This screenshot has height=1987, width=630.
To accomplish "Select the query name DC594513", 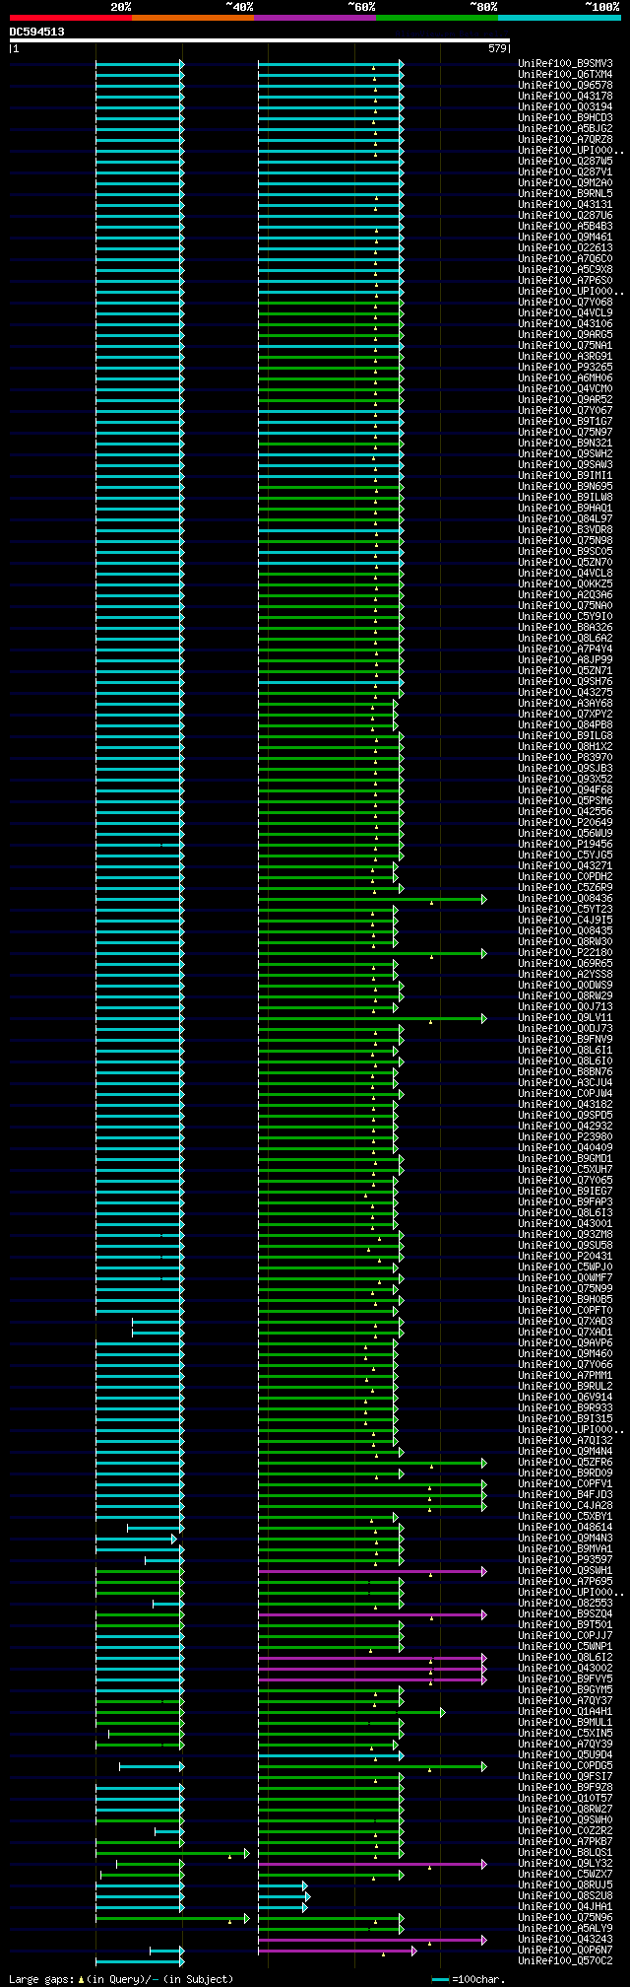I will [37, 32].
